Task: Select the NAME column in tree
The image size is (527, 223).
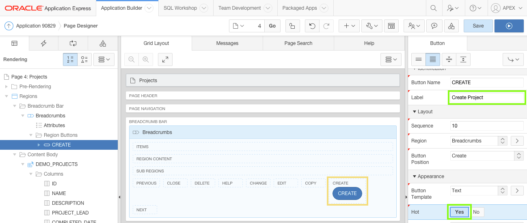Action: [x=59, y=193]
